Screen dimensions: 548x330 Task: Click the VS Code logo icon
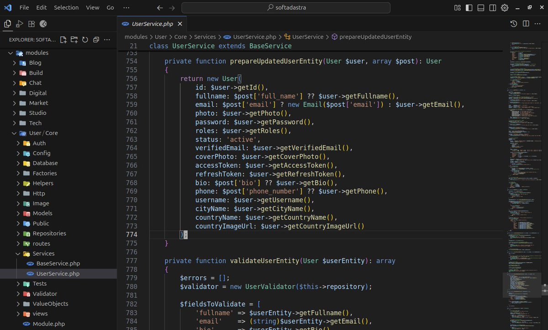pos(8,8)
